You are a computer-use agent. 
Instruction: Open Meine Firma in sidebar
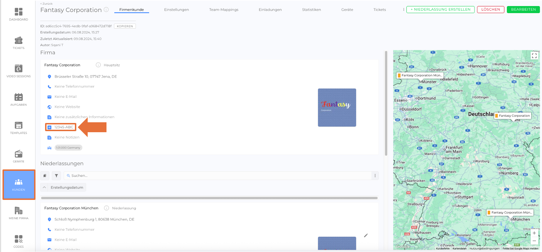point(18,213)
